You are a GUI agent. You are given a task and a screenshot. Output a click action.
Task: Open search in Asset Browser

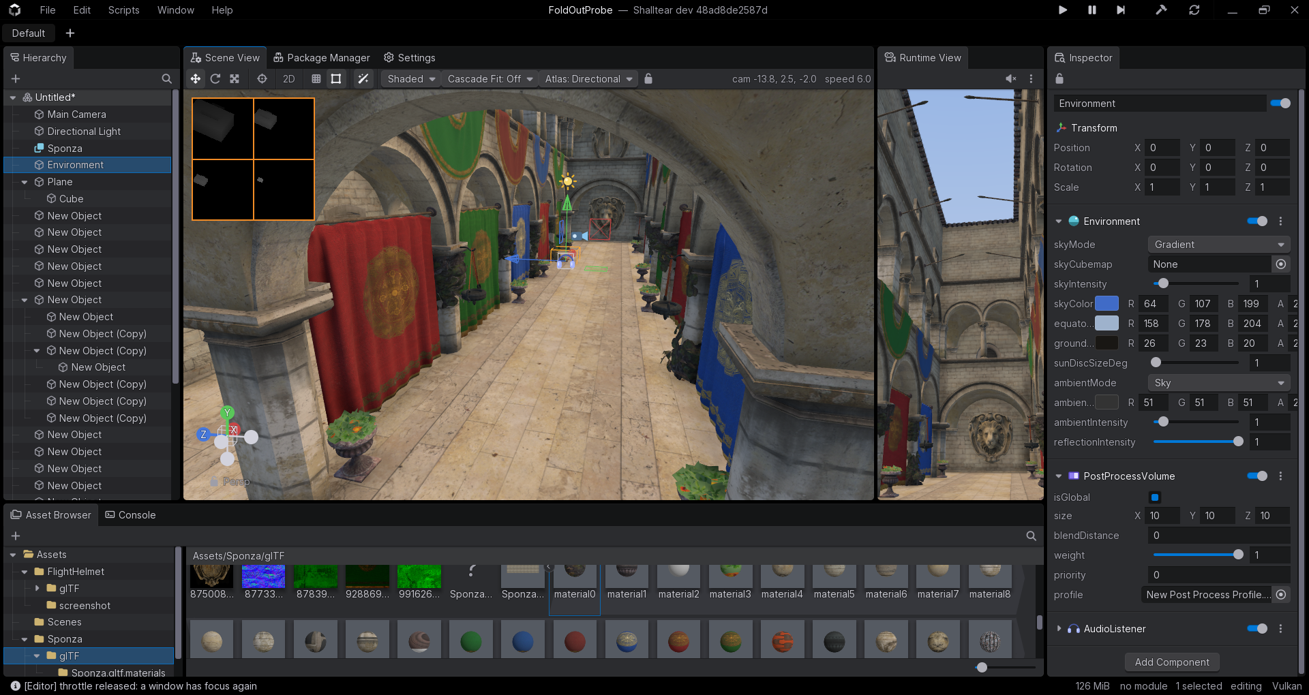pyautogui.click(x=1032, y=536)
